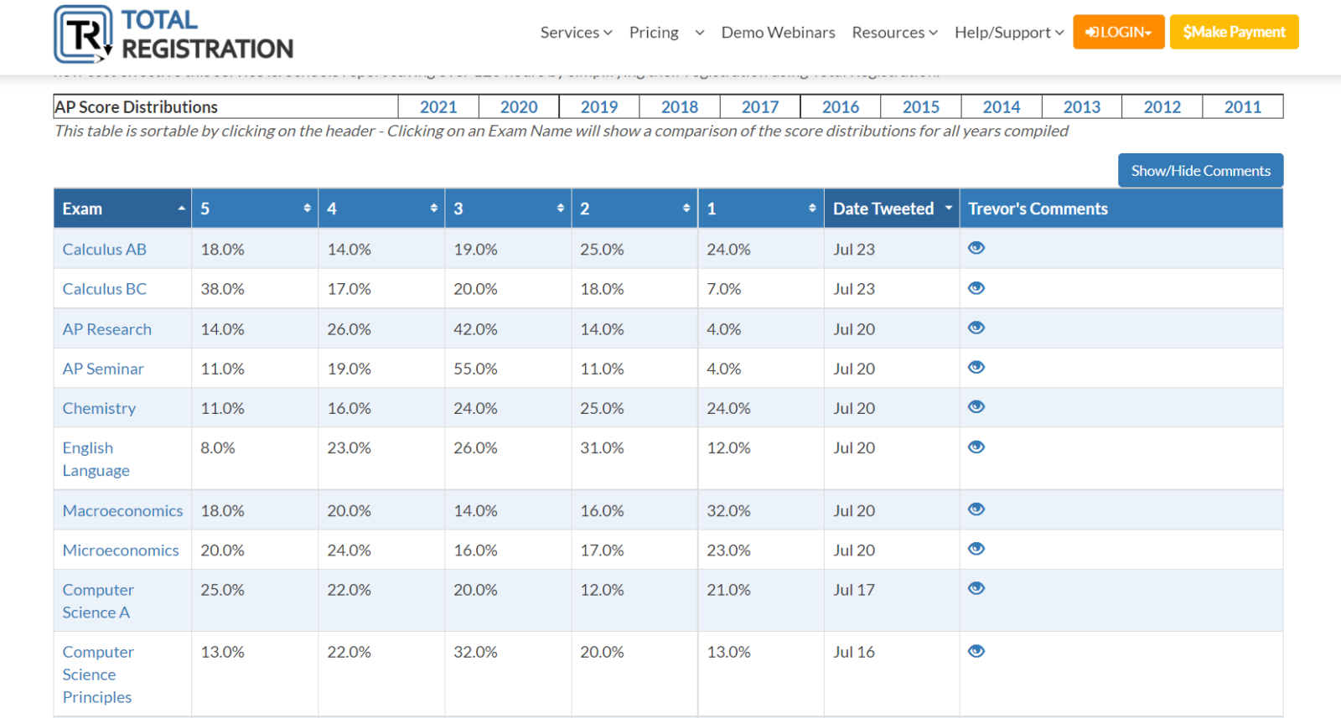Select the Jul 16 date cell
Image resolution: width=1341 pixels, height=718 pixels.
click(892, 674)
